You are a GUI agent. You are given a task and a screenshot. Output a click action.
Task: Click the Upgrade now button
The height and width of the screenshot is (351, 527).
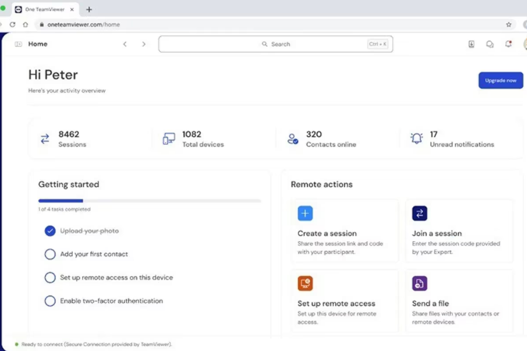click(500, 80)
